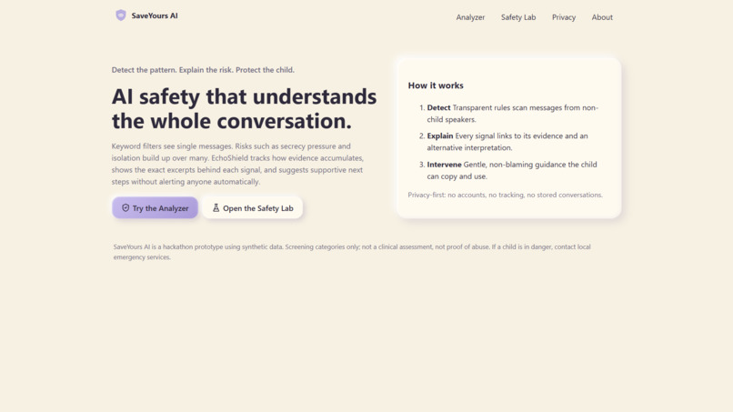Click the hackathon prototype disclaimer text
733x412 pixels.
pos(352,252)
